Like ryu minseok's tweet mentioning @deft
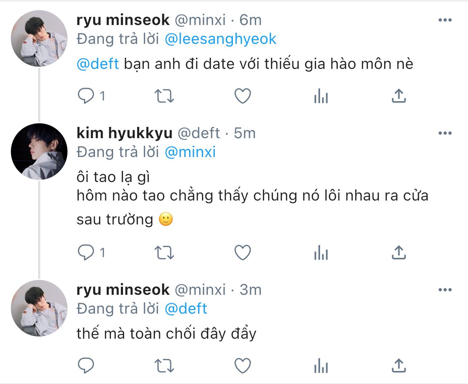The image size is (468, 384). (243, 96)
